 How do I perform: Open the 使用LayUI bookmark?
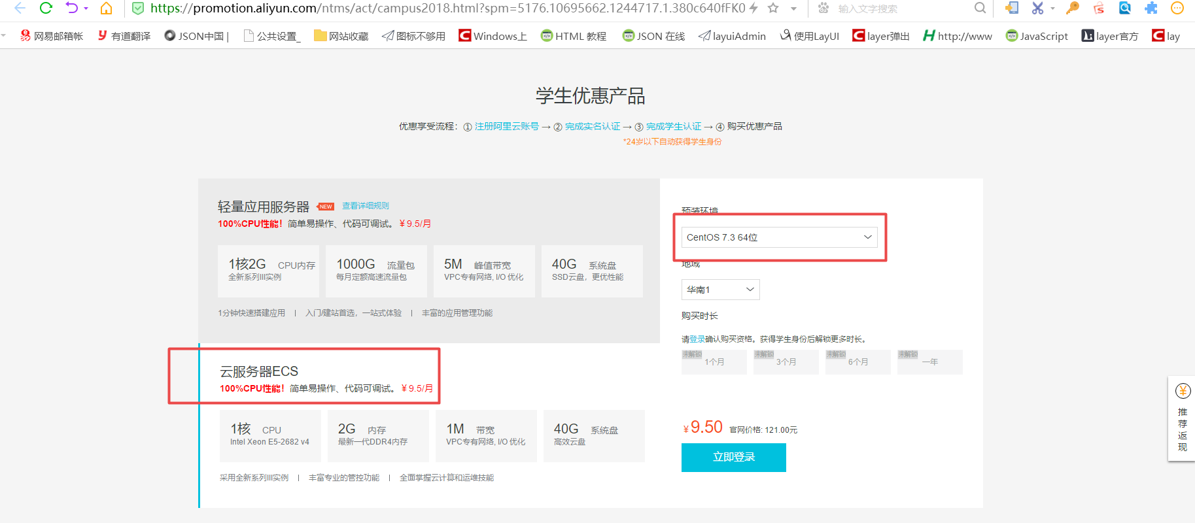pyautogui.click(x=810, y=36)
